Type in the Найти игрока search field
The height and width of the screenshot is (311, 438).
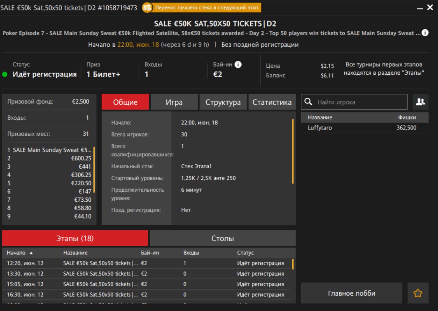coord(360,102)
